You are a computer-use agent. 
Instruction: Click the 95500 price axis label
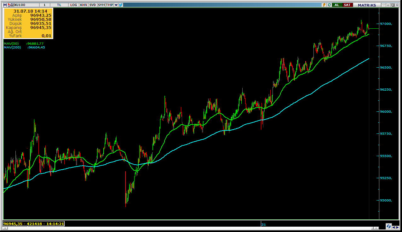click(x=386, y=156)
